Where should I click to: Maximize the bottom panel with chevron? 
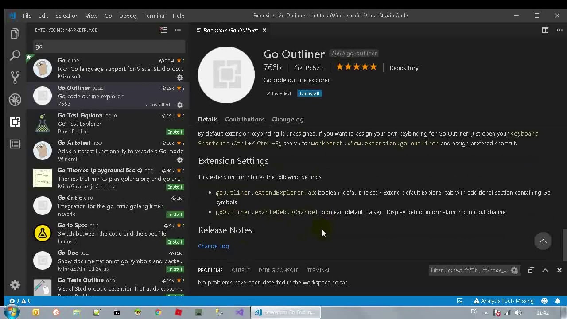click(x=545, y=270)
